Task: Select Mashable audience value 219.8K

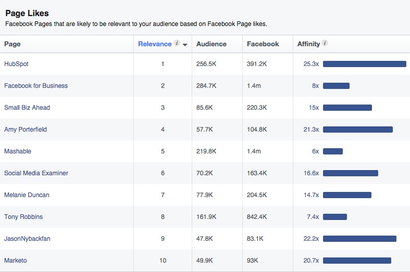Action: [x=206, y=151]
